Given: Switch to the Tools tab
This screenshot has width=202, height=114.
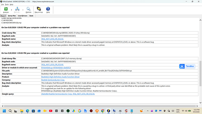Looking at the screenshot, I should click(31, 16).
